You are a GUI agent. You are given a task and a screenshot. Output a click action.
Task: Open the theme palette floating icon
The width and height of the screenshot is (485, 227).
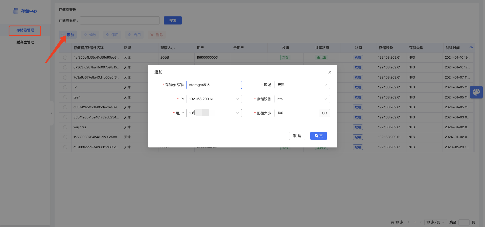pyautogui.click(x=476, y=92)
